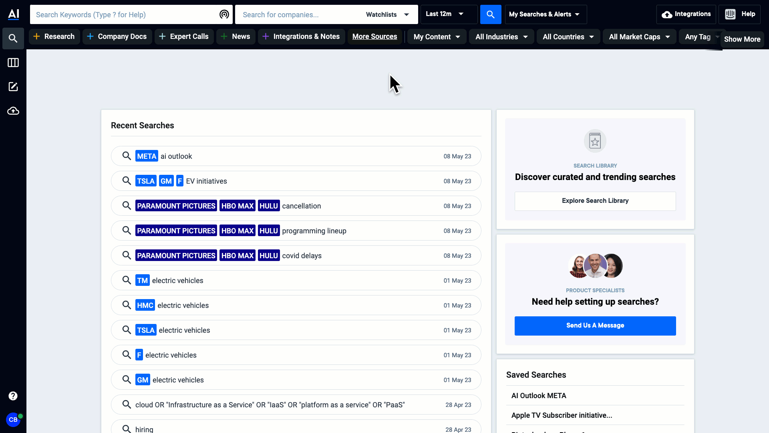Toggle the Company Docs source filter
Viewport: 769px width, 433px height.
[x=117, y=36]
